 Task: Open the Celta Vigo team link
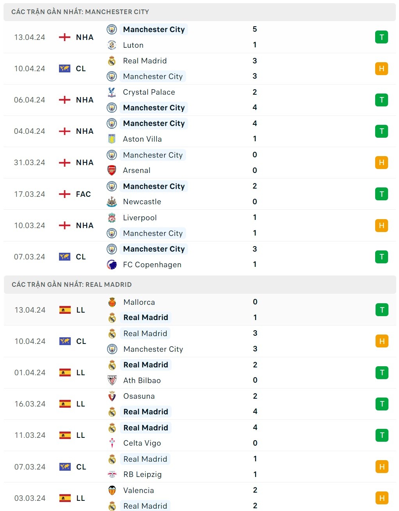(142, 443)
